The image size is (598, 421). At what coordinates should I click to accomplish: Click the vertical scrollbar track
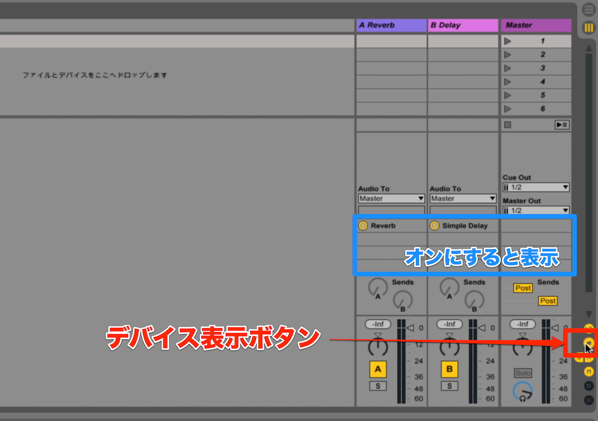pos(589,173)
